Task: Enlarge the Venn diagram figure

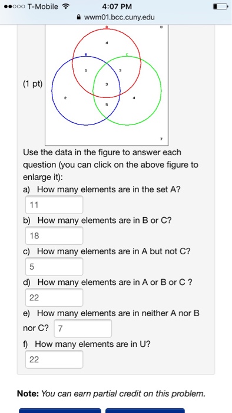Action: click(x=107, y=85)
